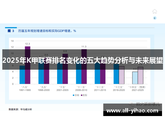Click the 2011-2015 axis label
This screenshot has width=165, height=119.
coord(100,90)
